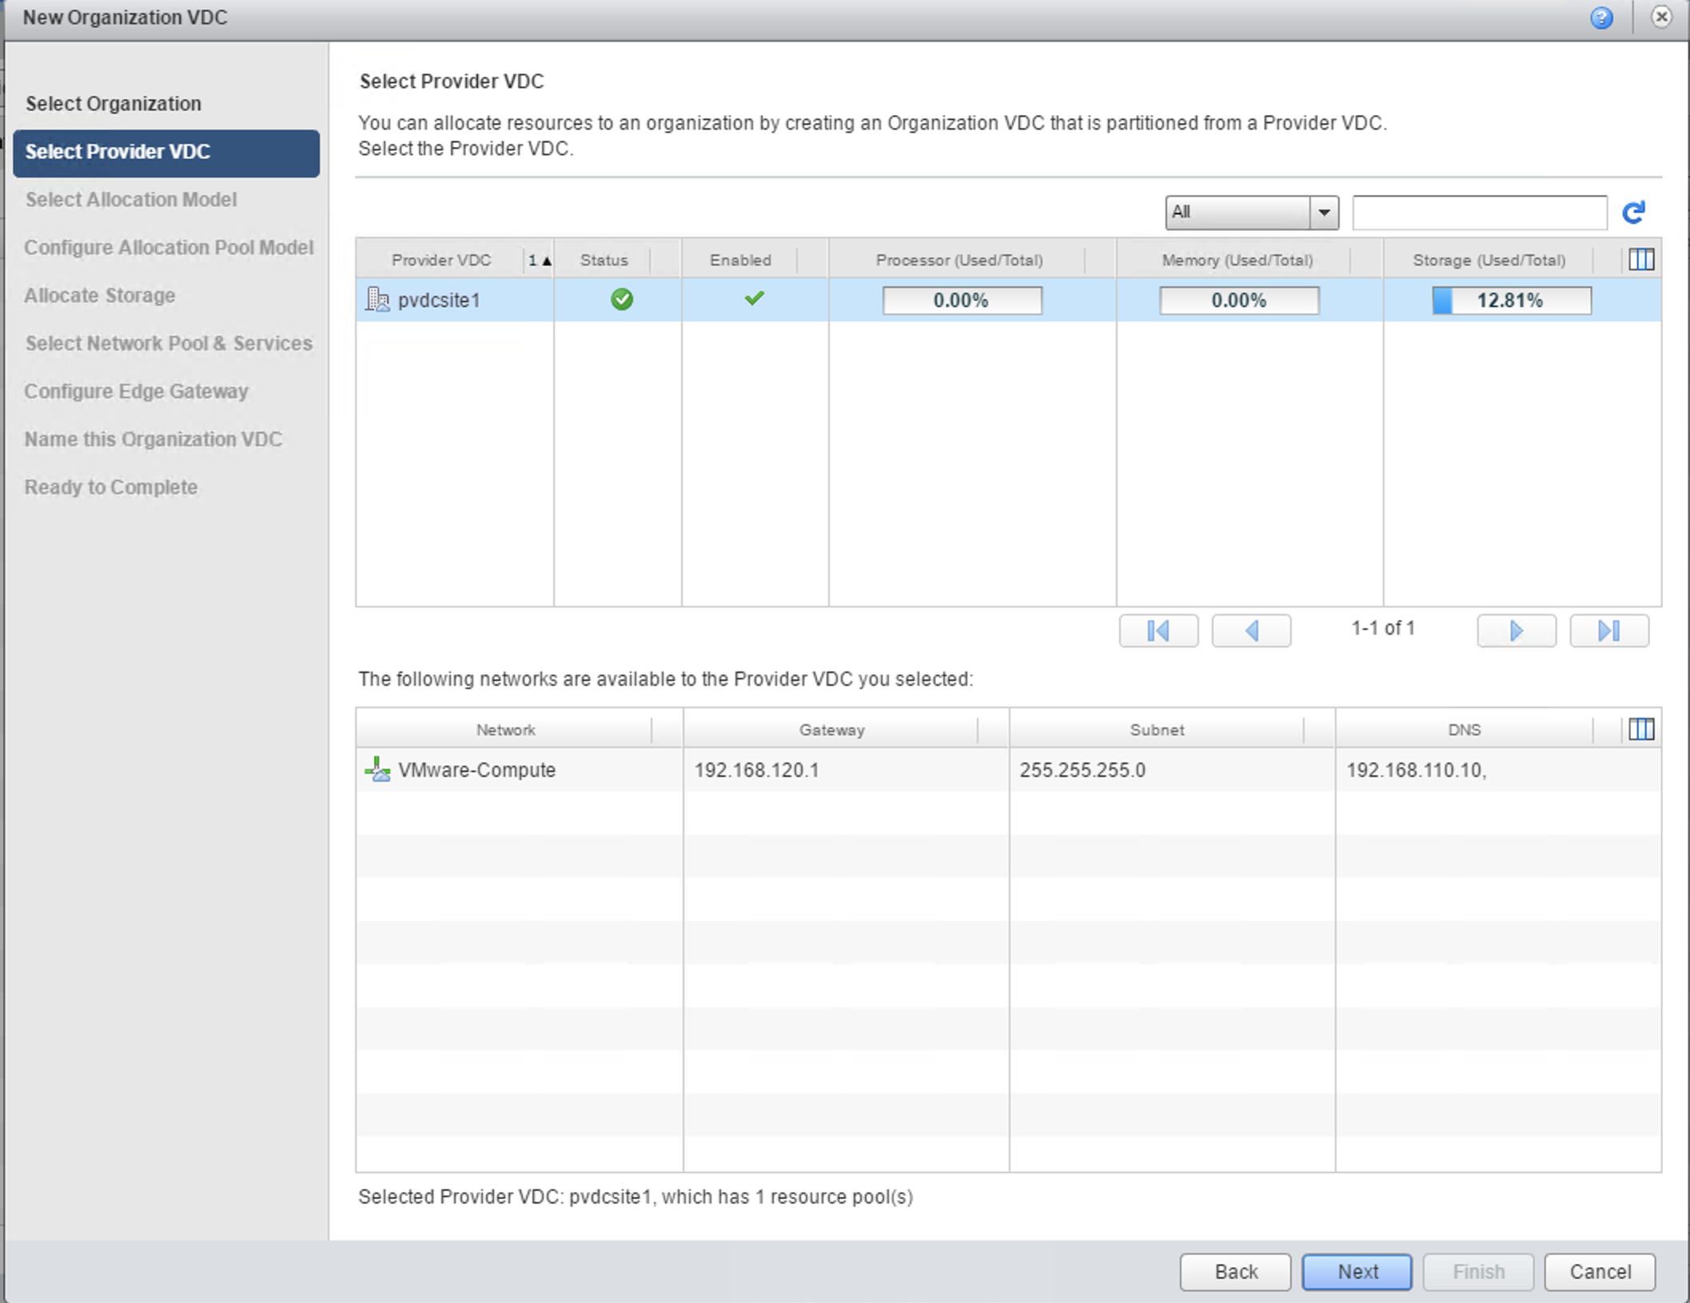Click the Storage usage 12.81% bar
The height and width of the screenshot is (1303, 1690).
point(1511,301)
